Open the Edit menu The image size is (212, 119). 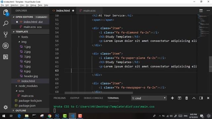(x=7, y=5)
